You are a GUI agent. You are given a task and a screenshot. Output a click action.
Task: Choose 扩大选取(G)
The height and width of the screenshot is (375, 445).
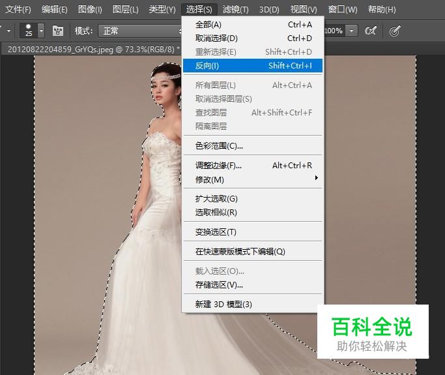(x=253, y=198)
